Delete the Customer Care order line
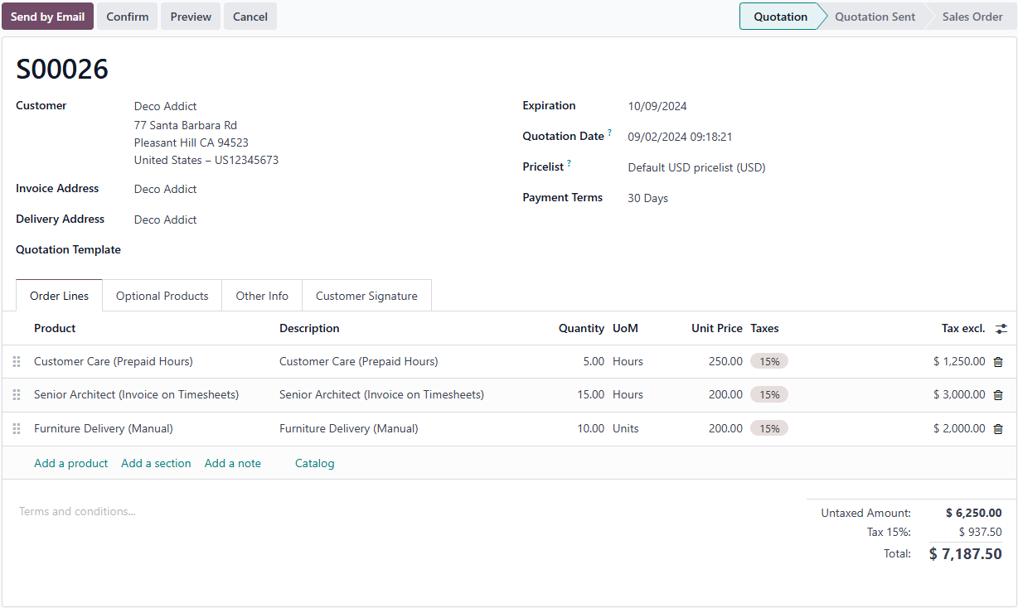The height and width of the screenshot is (608, 1018). (x=998, y=362)
